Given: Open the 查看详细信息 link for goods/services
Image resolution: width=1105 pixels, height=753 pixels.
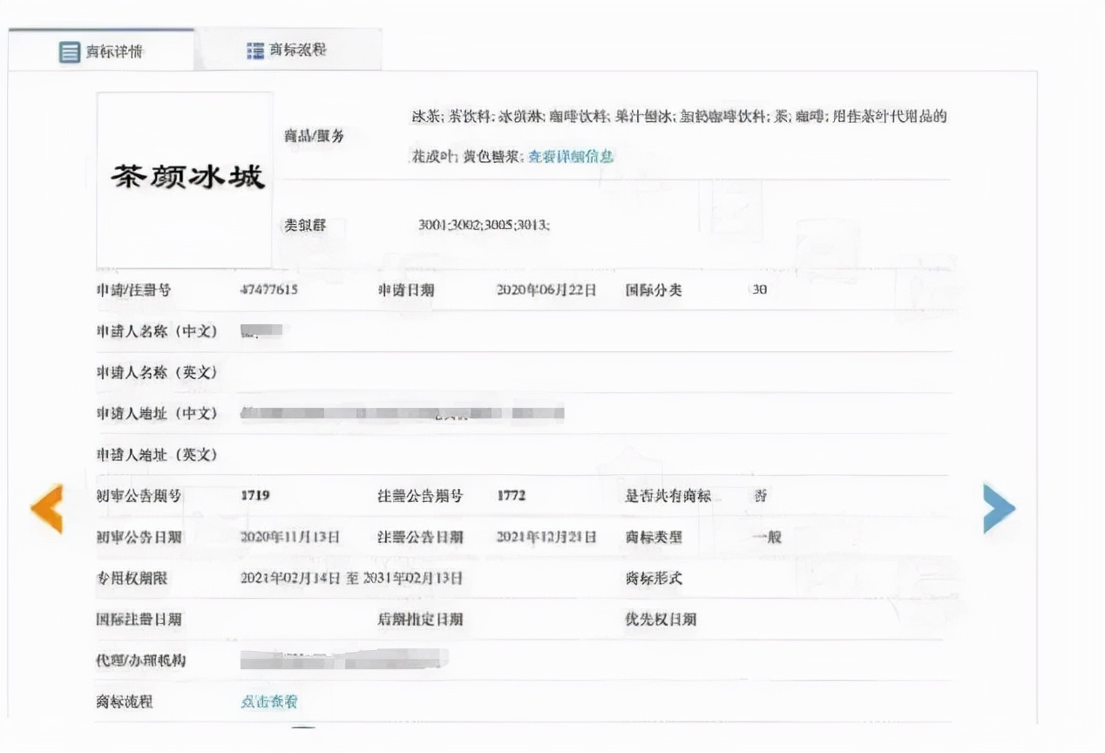Looking at the screenshot, I should pyautogui.click(x=571, y=157).
